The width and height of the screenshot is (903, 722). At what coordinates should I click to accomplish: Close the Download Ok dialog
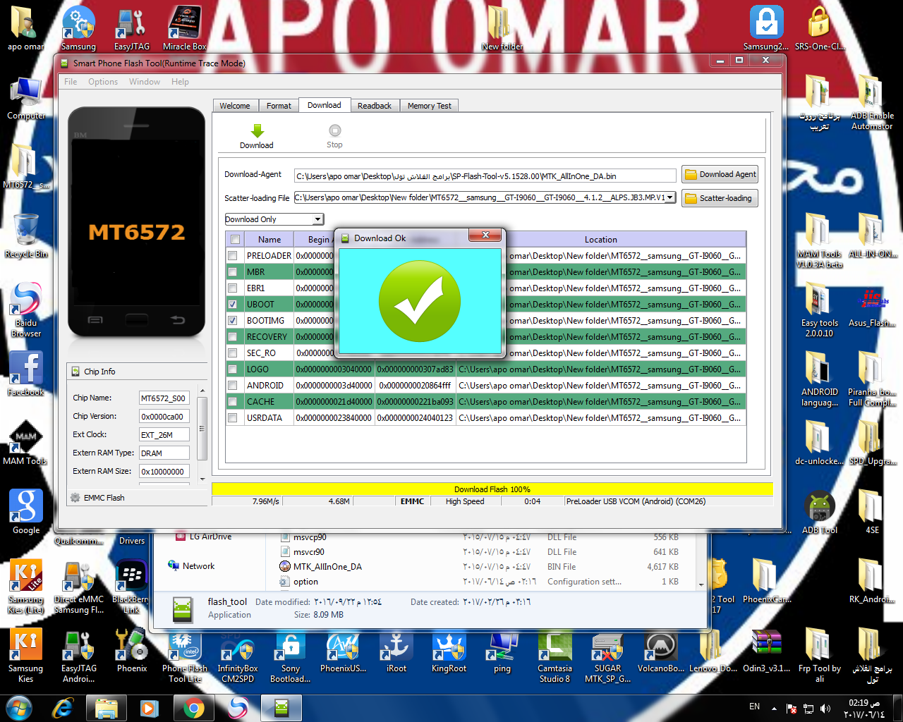coord(485,235)
